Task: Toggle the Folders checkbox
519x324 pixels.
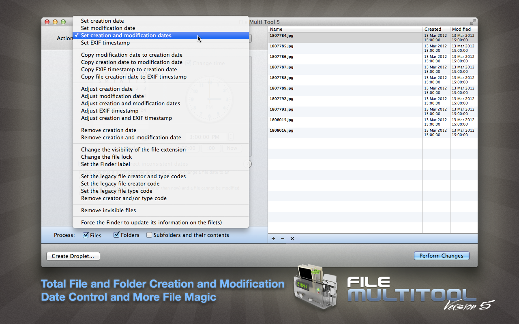Action: click(x=116, y=235)
